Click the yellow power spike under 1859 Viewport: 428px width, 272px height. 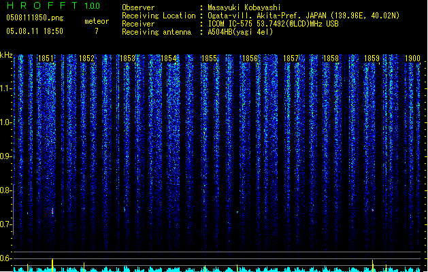coord(373,266)
